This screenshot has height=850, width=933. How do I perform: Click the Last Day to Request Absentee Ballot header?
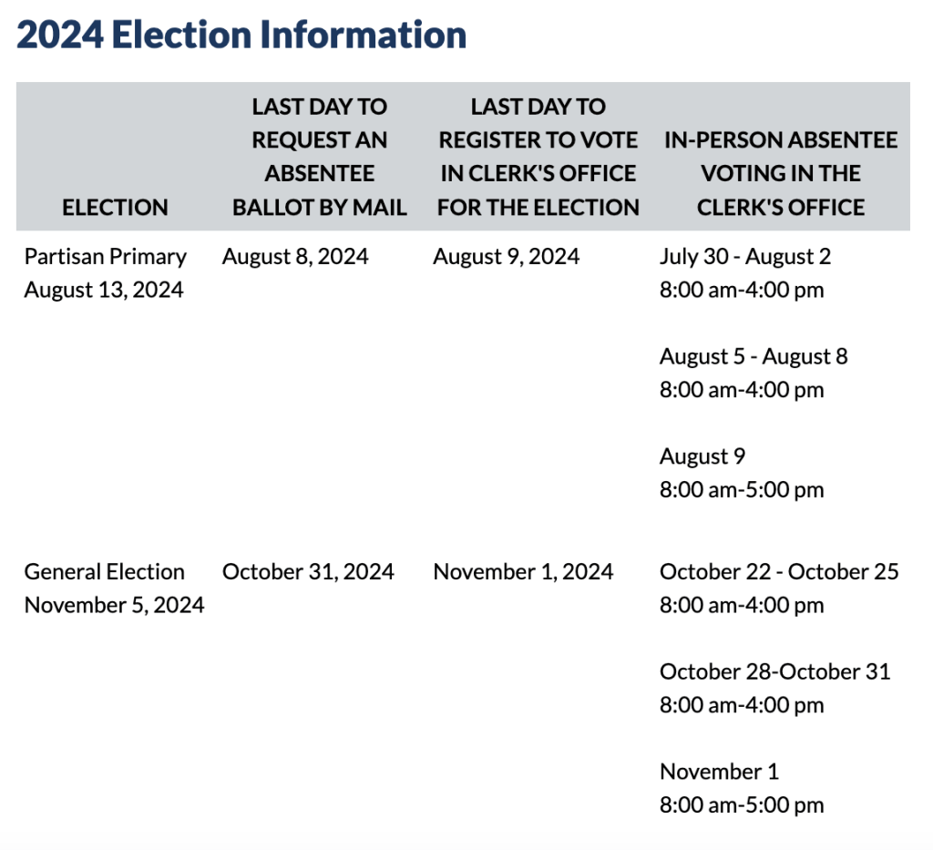[x=319, y=157]
